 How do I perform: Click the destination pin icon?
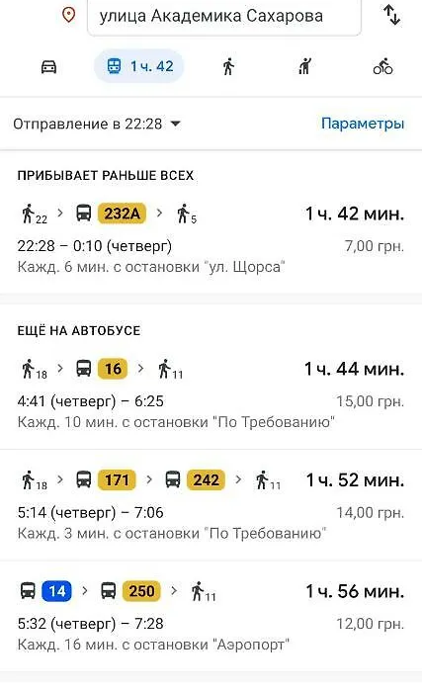pyautogui.click(x=68, y=15)
